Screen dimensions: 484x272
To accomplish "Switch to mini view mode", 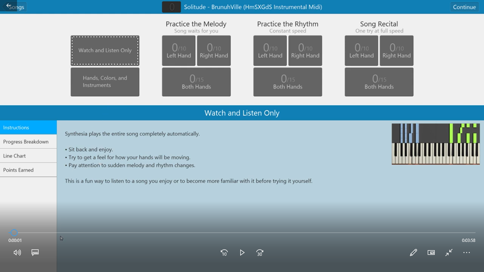I will [431, 253].
